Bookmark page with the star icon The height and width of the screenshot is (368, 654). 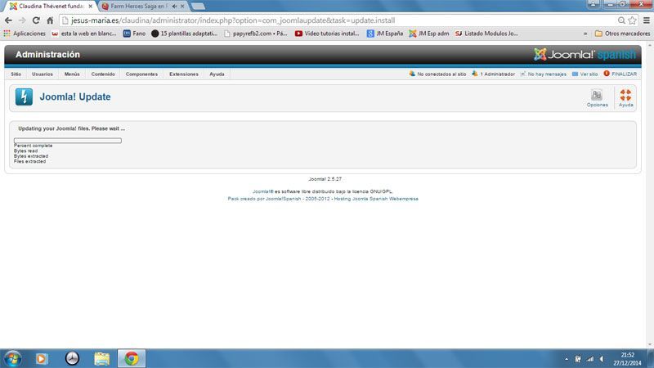click(632, 20)
